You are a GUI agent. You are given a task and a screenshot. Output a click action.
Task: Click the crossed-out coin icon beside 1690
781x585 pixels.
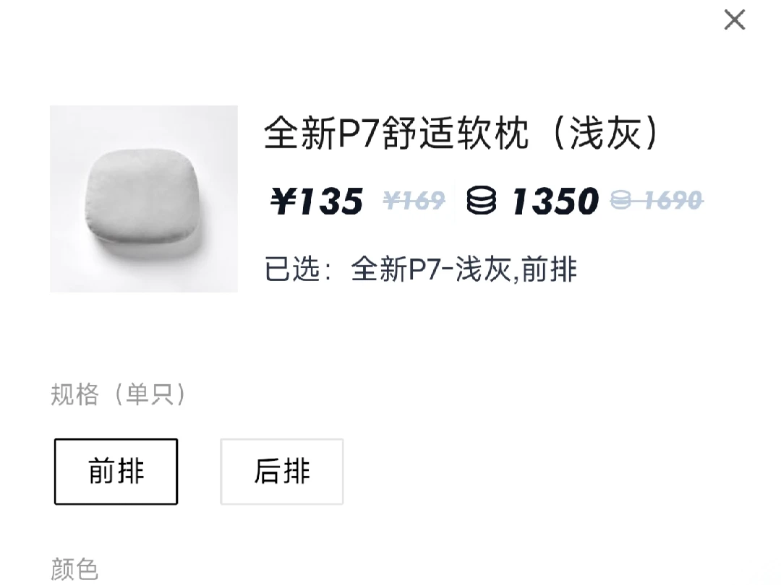[621, 200]
